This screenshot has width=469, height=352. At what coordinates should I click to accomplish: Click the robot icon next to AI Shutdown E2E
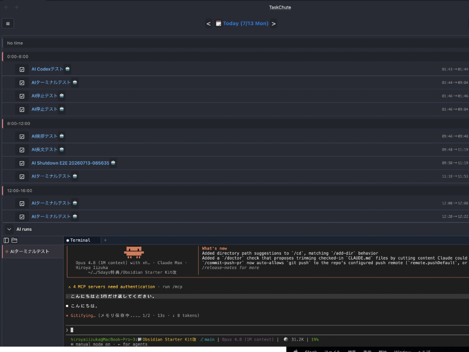coord(113,163)
